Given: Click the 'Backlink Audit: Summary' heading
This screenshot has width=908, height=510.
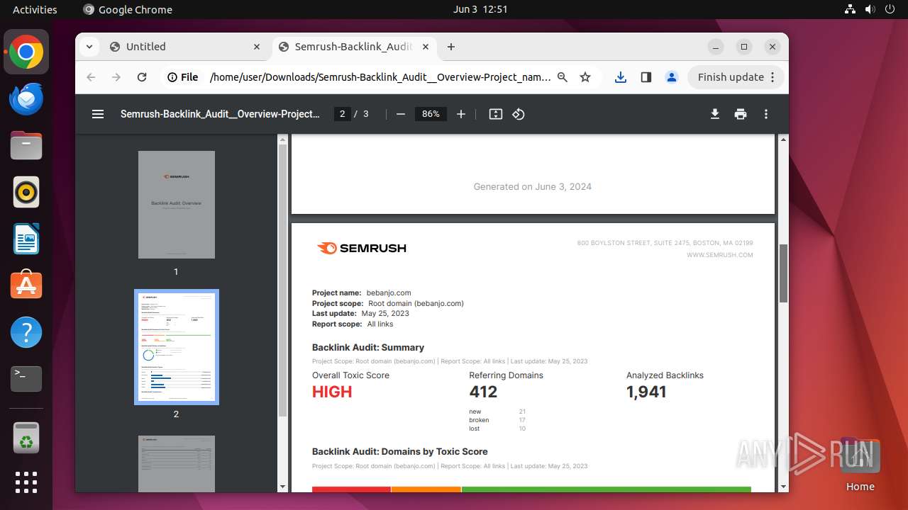Looking at the screenshot, I should tap(368, 347).
